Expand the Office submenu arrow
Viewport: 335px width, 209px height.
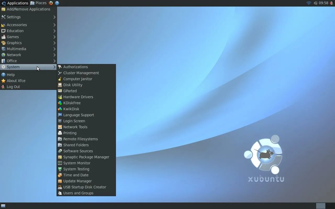point(54,61)
